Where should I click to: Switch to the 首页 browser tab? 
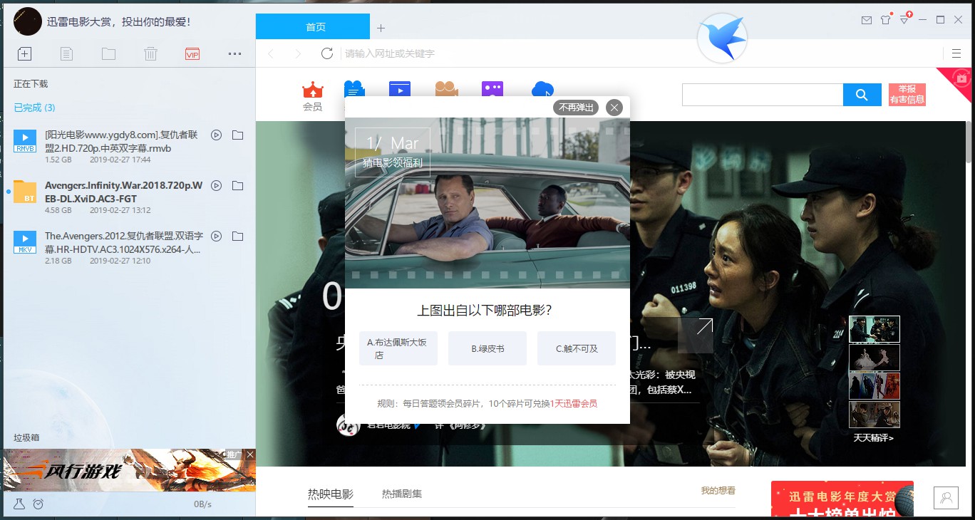coord(313,27)
